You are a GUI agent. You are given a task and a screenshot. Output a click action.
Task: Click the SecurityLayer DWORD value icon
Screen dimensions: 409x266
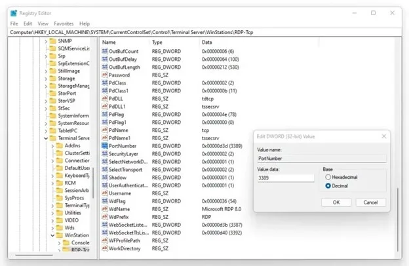[105, 154]
